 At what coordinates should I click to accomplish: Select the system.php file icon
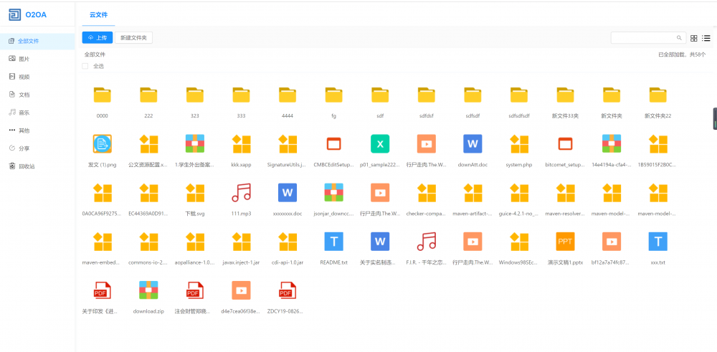[519, 143]
